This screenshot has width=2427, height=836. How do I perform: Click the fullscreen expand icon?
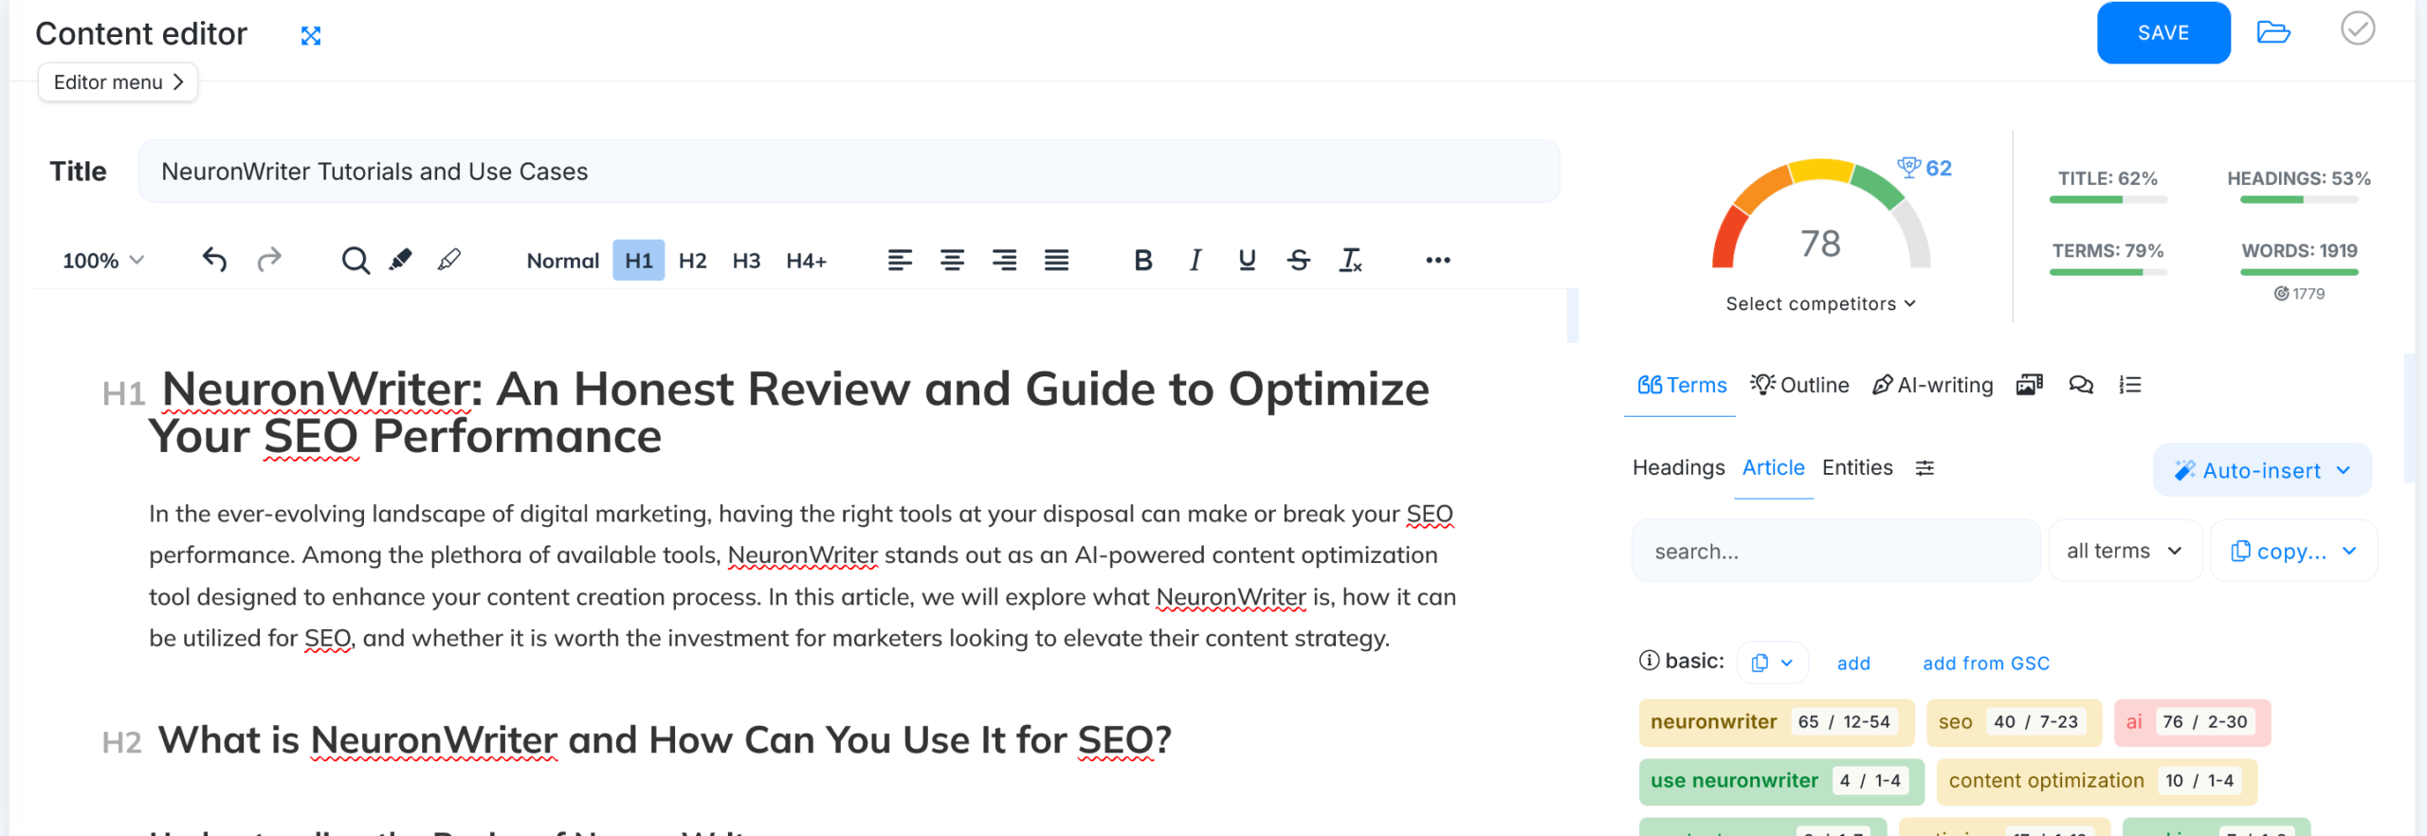tap(311, 36)
